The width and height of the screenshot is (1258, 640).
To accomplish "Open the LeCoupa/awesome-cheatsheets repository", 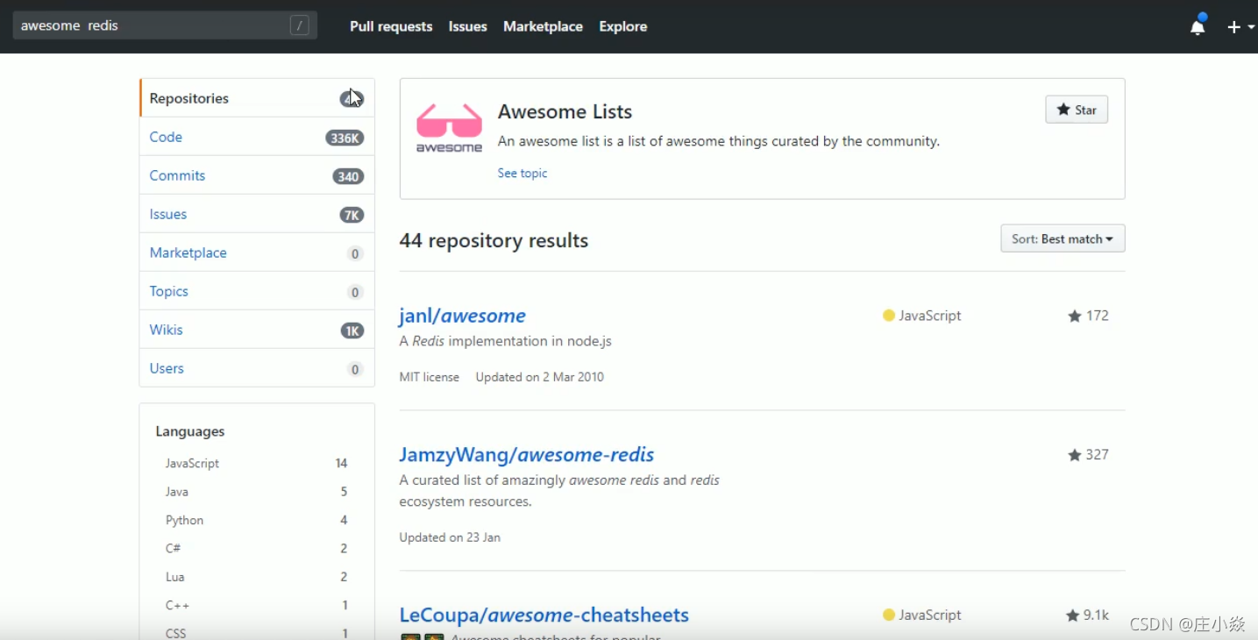I will click(x=544, y=615).
